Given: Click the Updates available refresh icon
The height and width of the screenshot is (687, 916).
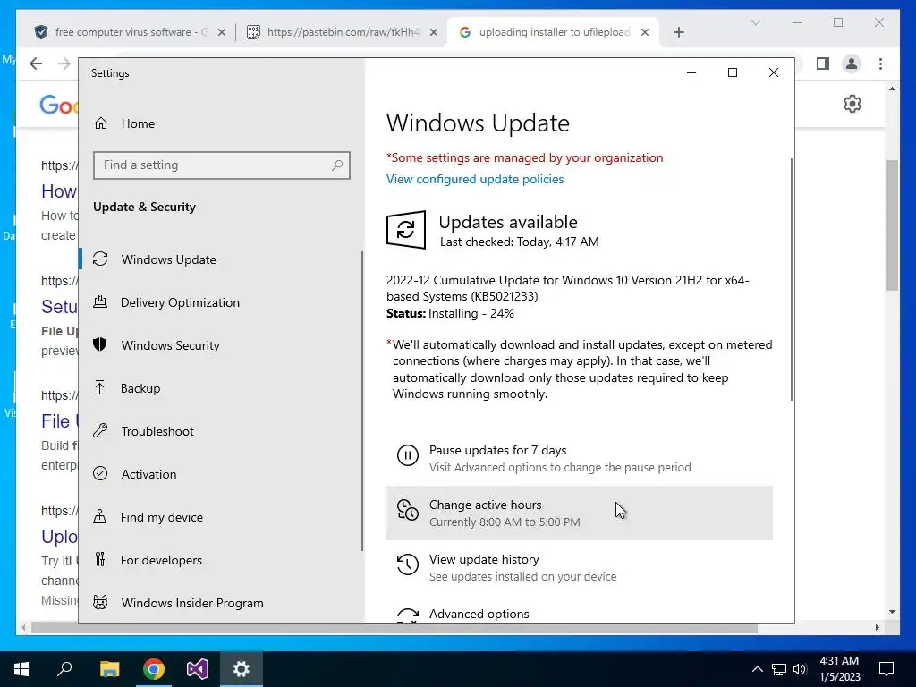Looking at the screenshot, I should pos(405,230).
